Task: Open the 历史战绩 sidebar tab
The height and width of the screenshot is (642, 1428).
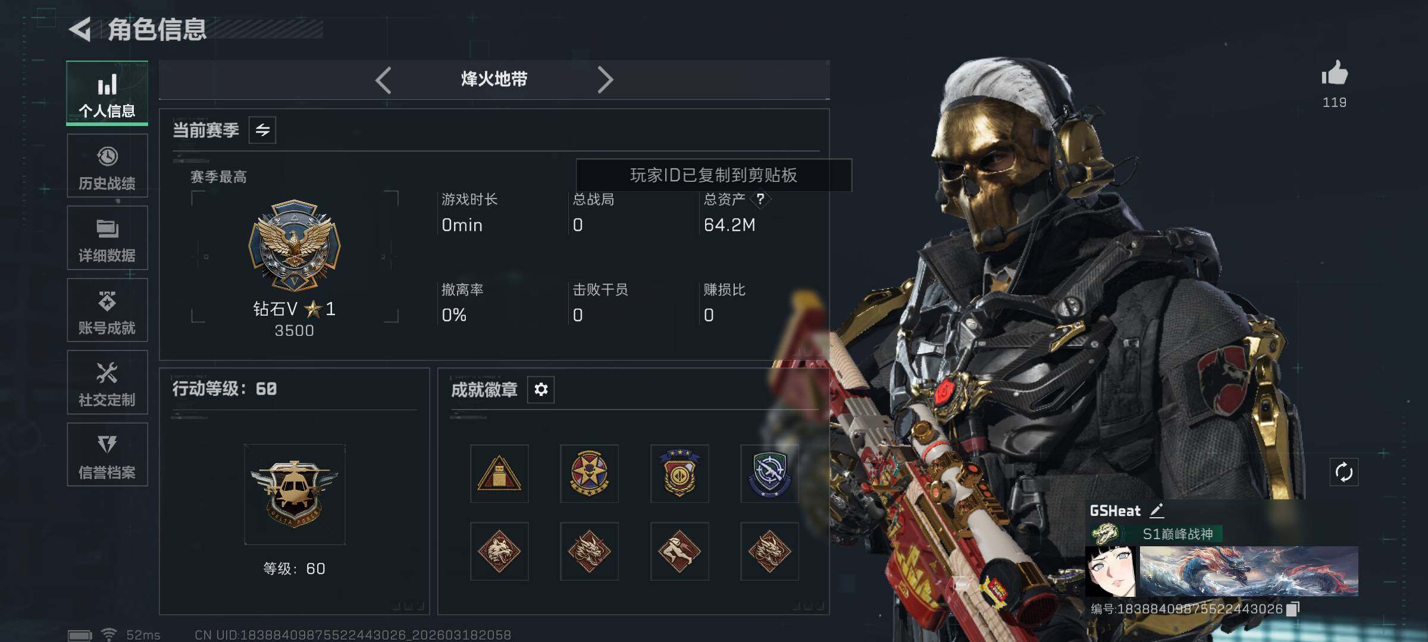Action: point(107,166)
